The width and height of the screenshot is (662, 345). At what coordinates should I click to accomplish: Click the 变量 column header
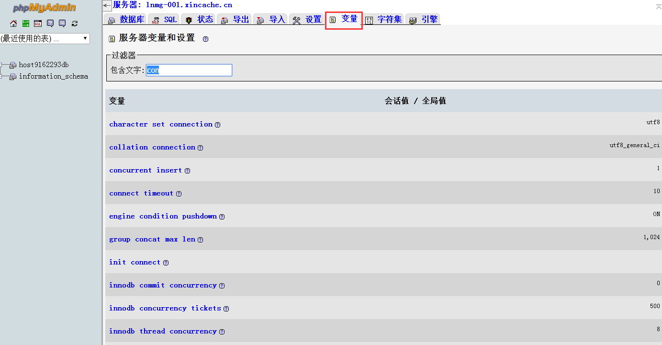117,101
